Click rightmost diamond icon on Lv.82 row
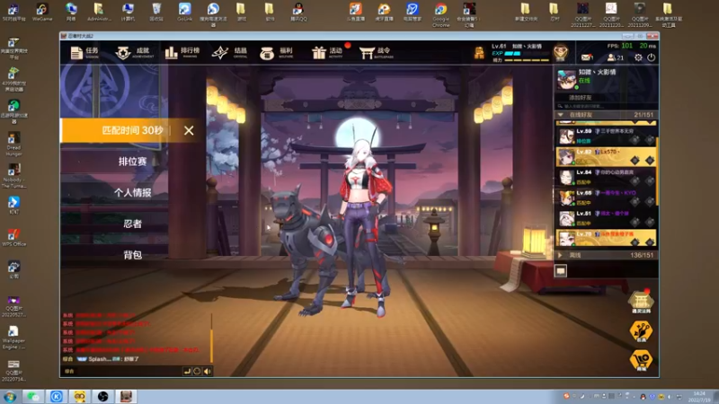The width and height of the screenshot is (719, 404). [649, 160]
